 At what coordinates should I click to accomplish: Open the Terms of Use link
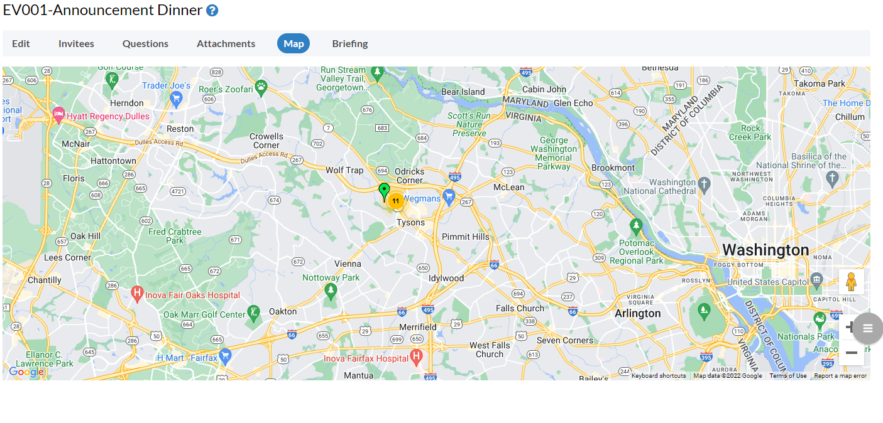coord(788,376)
